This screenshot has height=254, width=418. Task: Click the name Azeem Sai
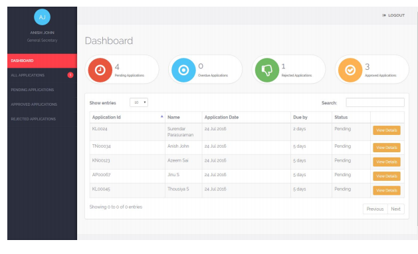pos(178,160)
